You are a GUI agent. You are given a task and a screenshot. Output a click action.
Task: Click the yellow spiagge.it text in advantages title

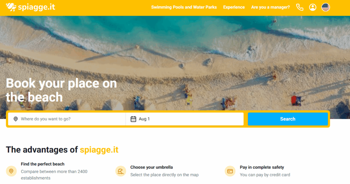pos(99,150)
